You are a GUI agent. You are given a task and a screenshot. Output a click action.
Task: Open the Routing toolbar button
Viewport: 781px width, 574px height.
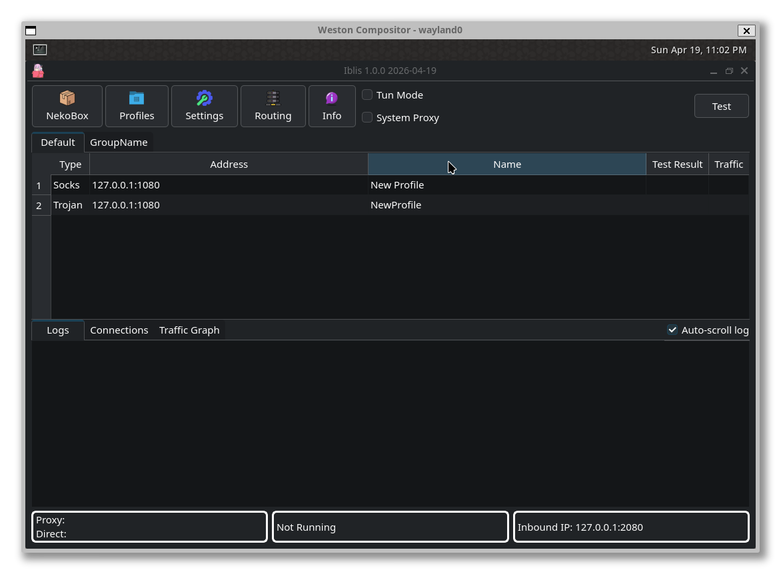click(273, 106)
